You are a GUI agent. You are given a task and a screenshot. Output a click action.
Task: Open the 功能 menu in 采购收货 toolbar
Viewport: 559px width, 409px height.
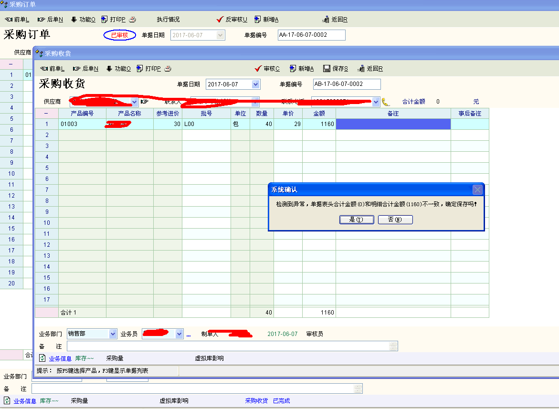(117, 68)
